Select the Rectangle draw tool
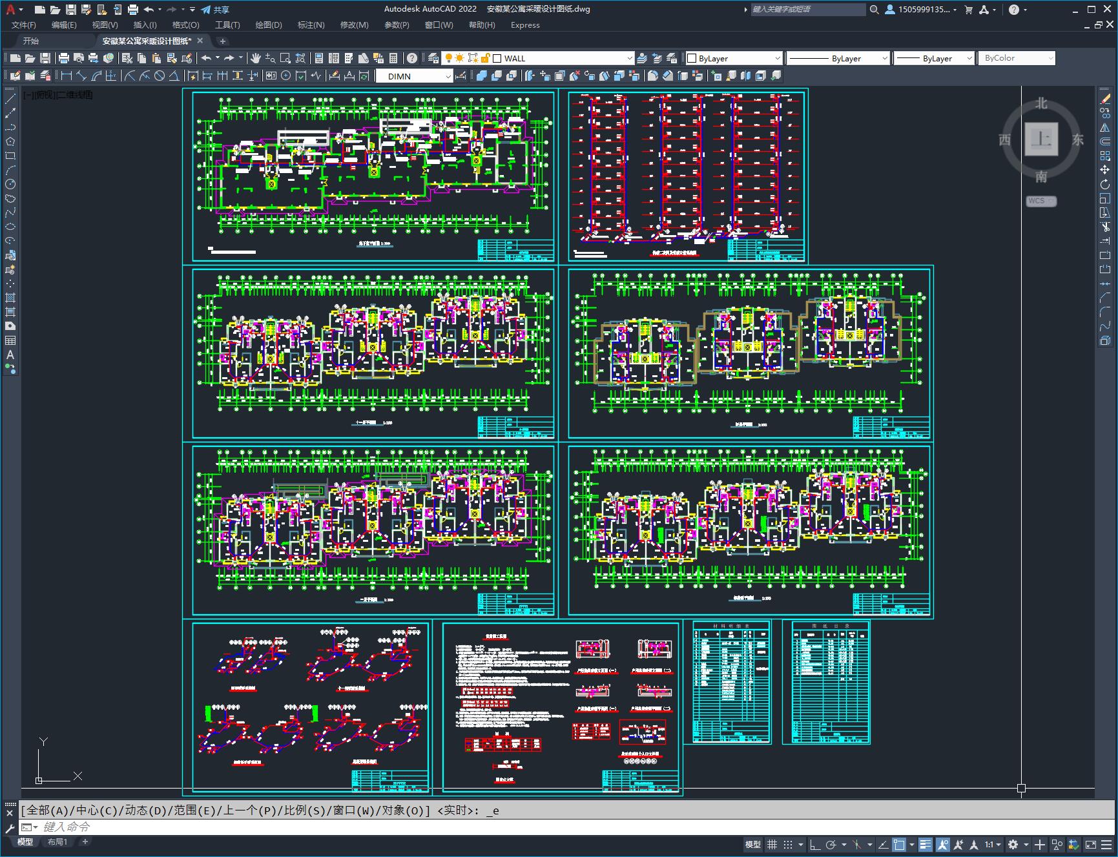Screen dimensions: 1118x857 pyautogui.click(x=10, y=156)
